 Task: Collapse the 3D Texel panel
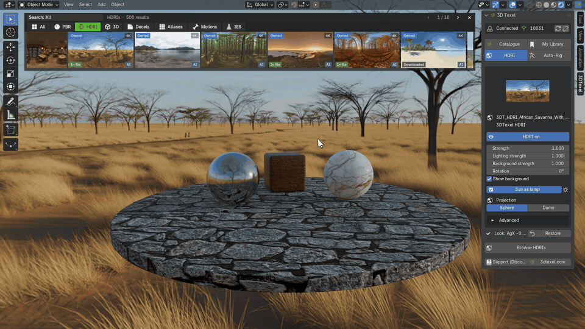coord(486,15)
